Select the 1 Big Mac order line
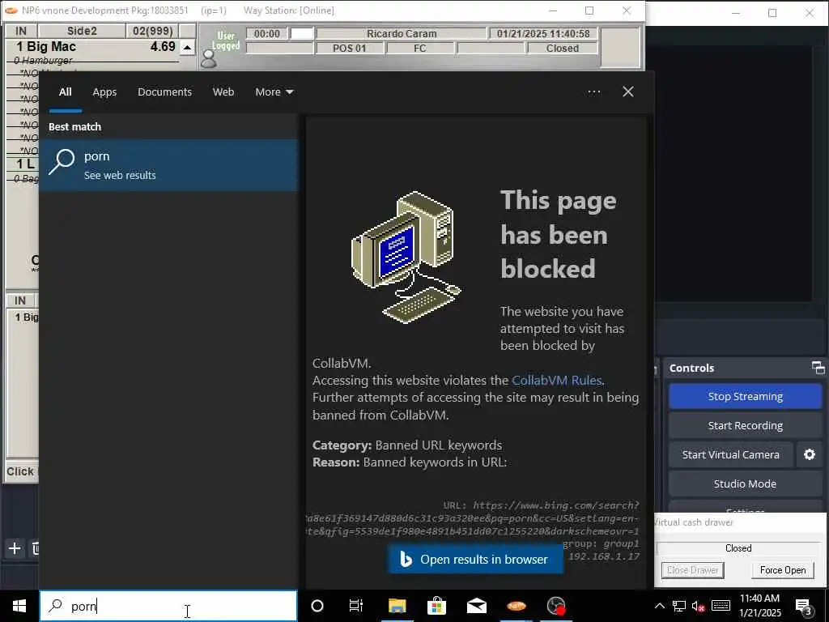The width and height of the screenshot is (829, 622). pyautogui.click(x=96, y=46)
